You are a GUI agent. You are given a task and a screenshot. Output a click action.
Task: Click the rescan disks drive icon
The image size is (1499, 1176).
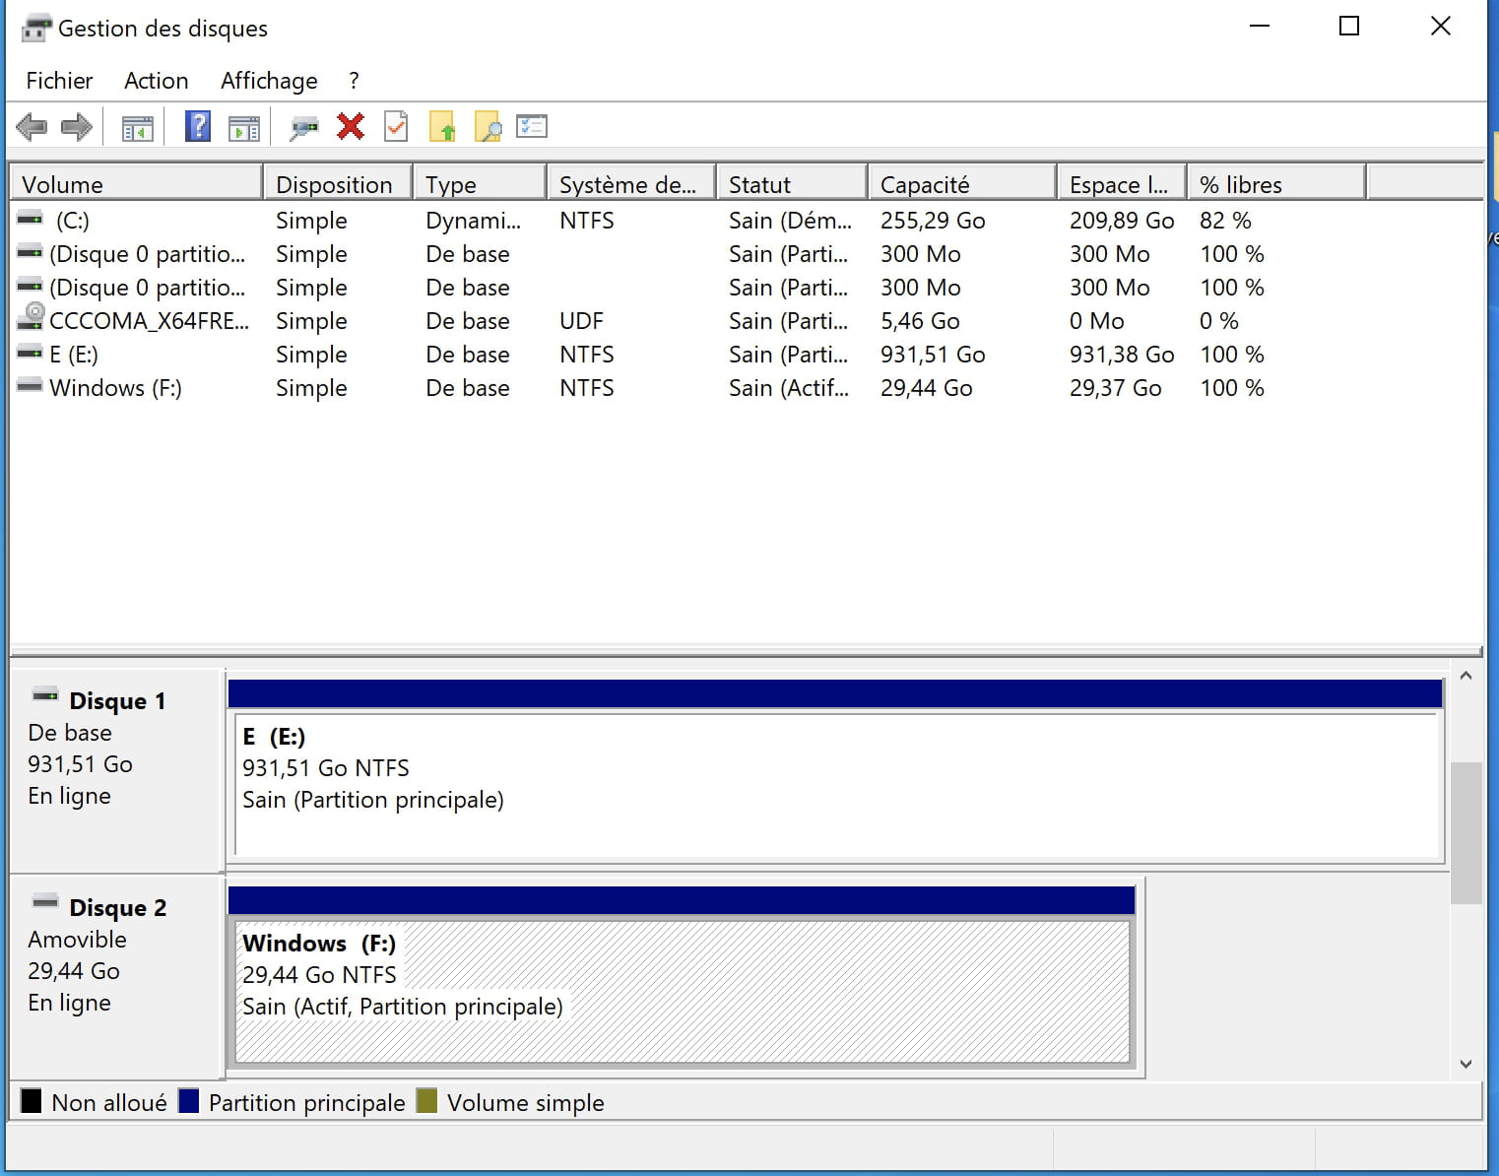[x=304, y=127]
